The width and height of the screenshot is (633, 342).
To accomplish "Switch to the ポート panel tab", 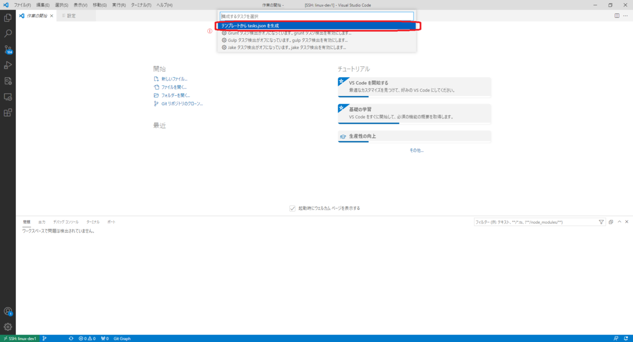I will (x=111, y=222).
